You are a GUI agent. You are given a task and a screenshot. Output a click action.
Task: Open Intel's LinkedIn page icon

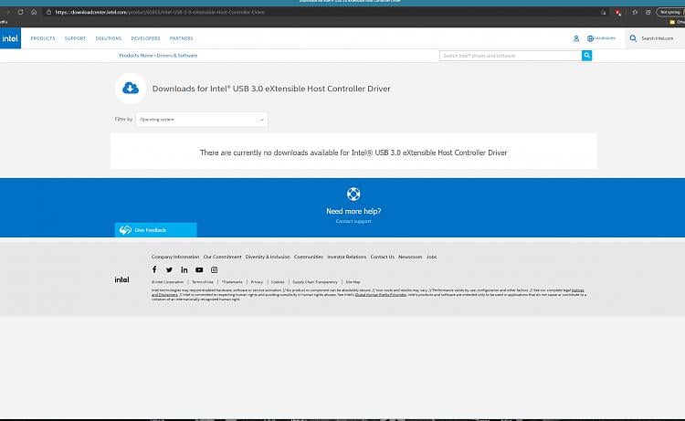[184, 270]
